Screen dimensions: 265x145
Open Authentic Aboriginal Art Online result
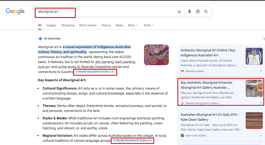click(208, 53)
